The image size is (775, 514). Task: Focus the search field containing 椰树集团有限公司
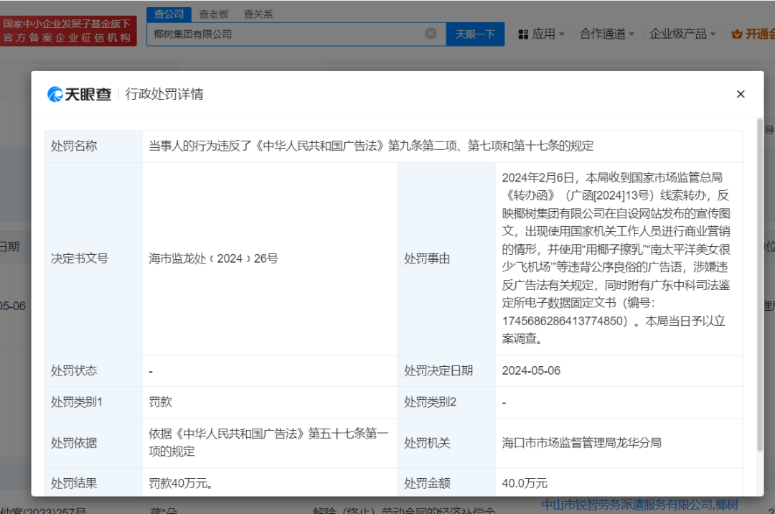[287, 34]
